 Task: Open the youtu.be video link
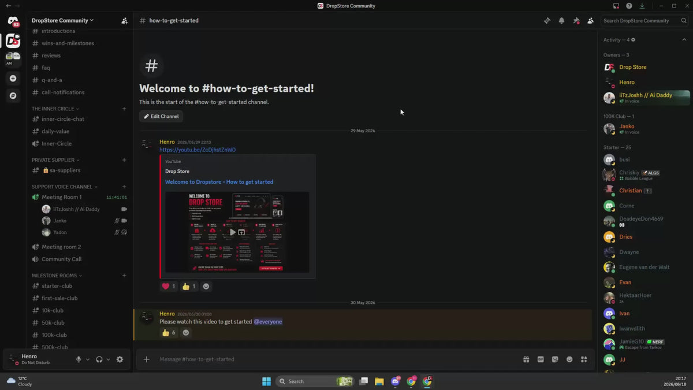point(198,150)
